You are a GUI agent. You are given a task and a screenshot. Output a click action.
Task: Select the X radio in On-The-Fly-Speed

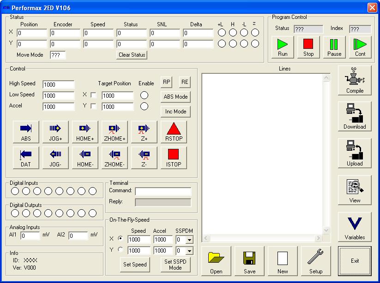[x=120, y=238]
